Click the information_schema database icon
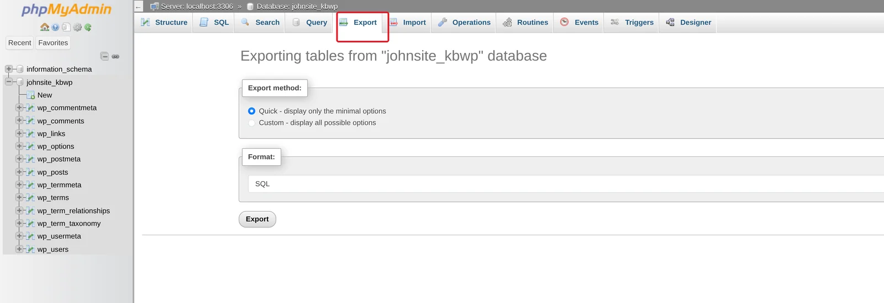The width and height of the screenshot is (884, 303). (20, 69)
